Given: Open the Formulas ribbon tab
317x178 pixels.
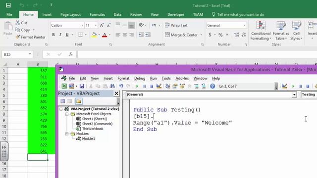Looking at the screenshot, I should [x=97, y=14].
